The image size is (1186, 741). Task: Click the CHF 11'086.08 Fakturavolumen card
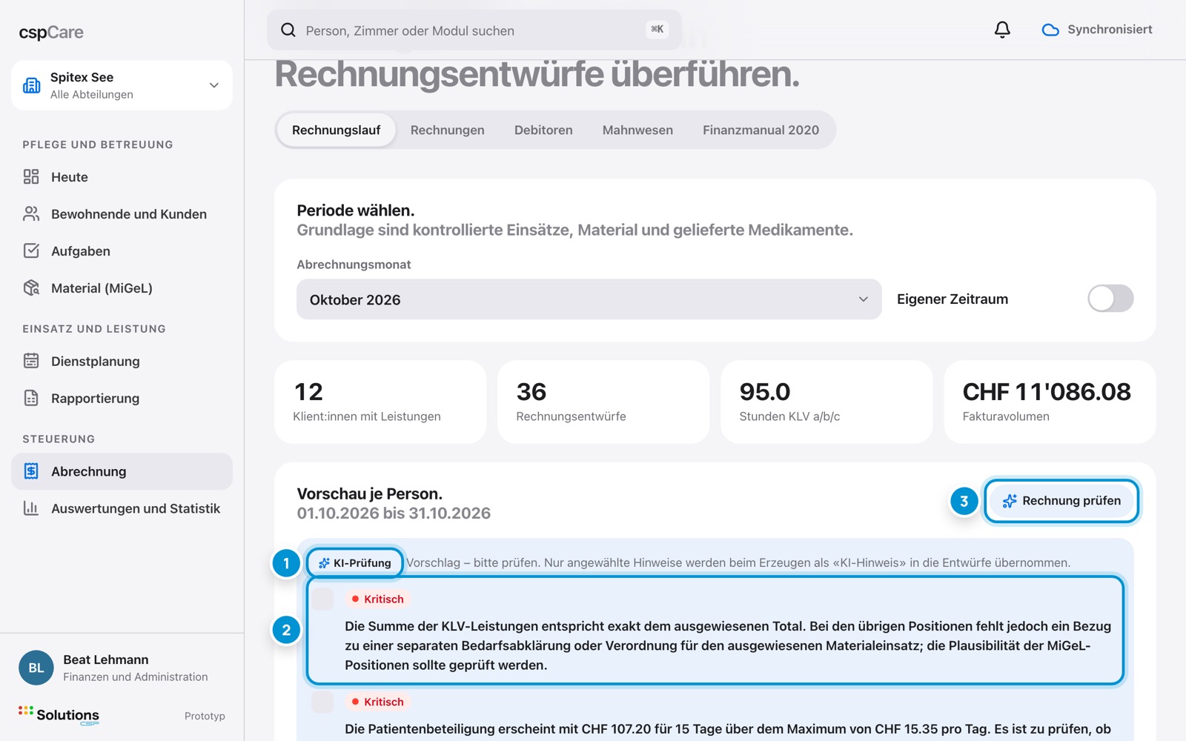[x=1050, y=402]
